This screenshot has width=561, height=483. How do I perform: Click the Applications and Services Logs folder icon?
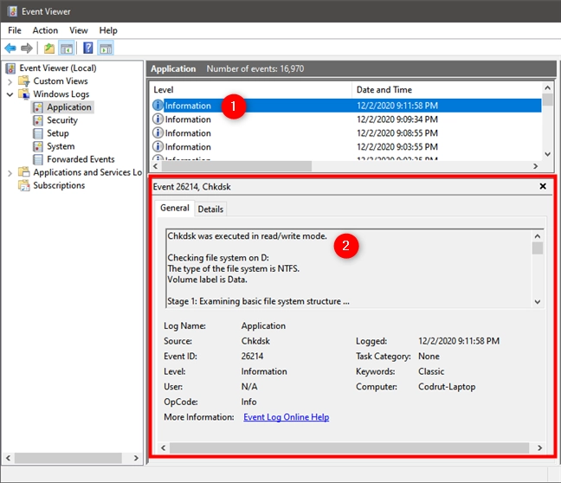pyautogui.click(x=24, y=172)
